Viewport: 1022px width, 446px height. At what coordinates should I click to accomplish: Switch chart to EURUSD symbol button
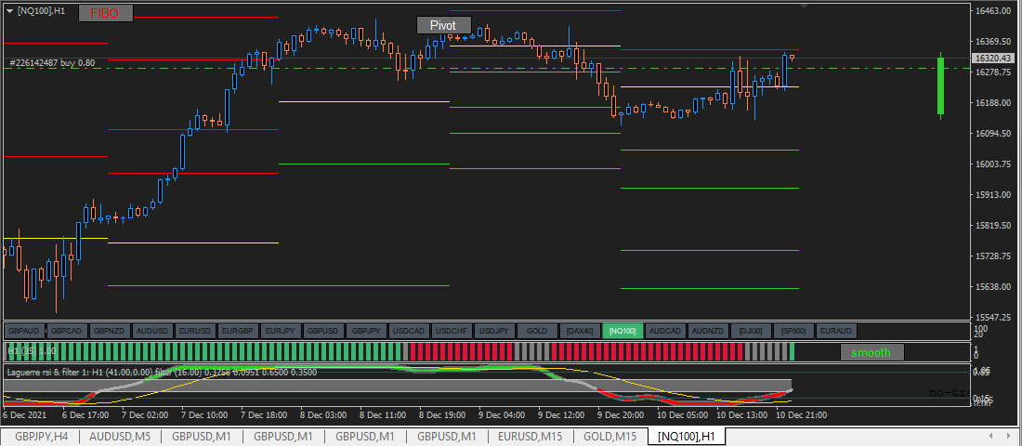[195, 331]
